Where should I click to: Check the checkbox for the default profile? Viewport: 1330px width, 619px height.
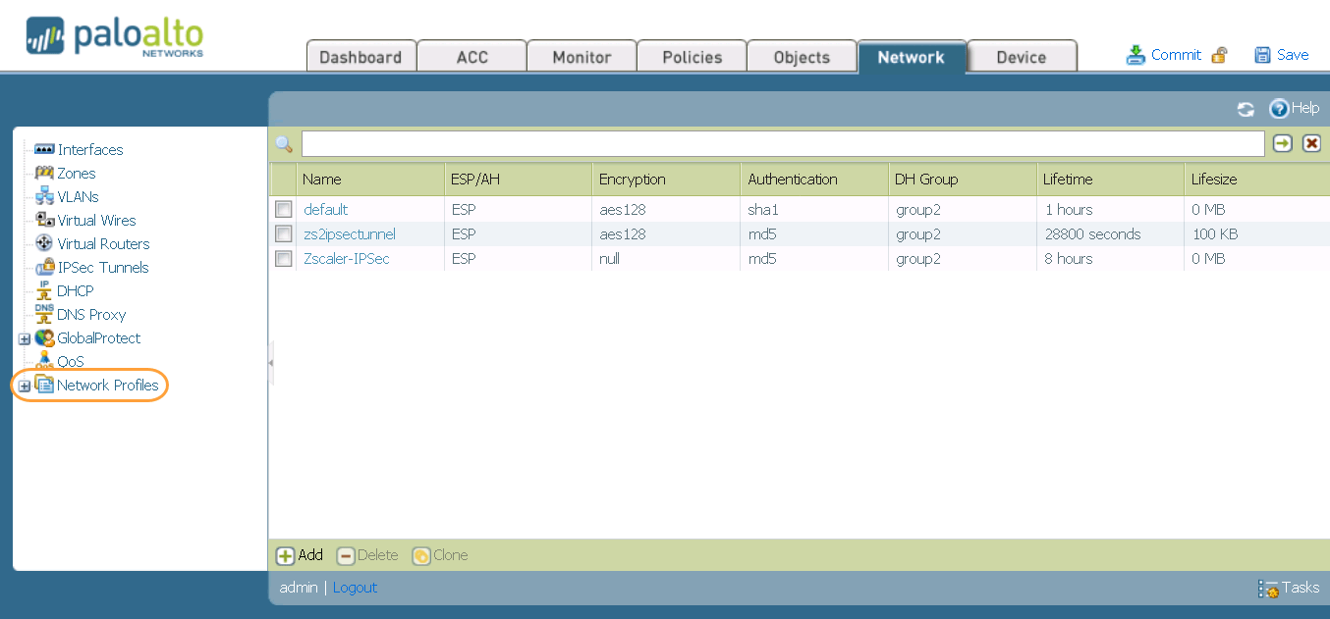click(x=283, y=208)
